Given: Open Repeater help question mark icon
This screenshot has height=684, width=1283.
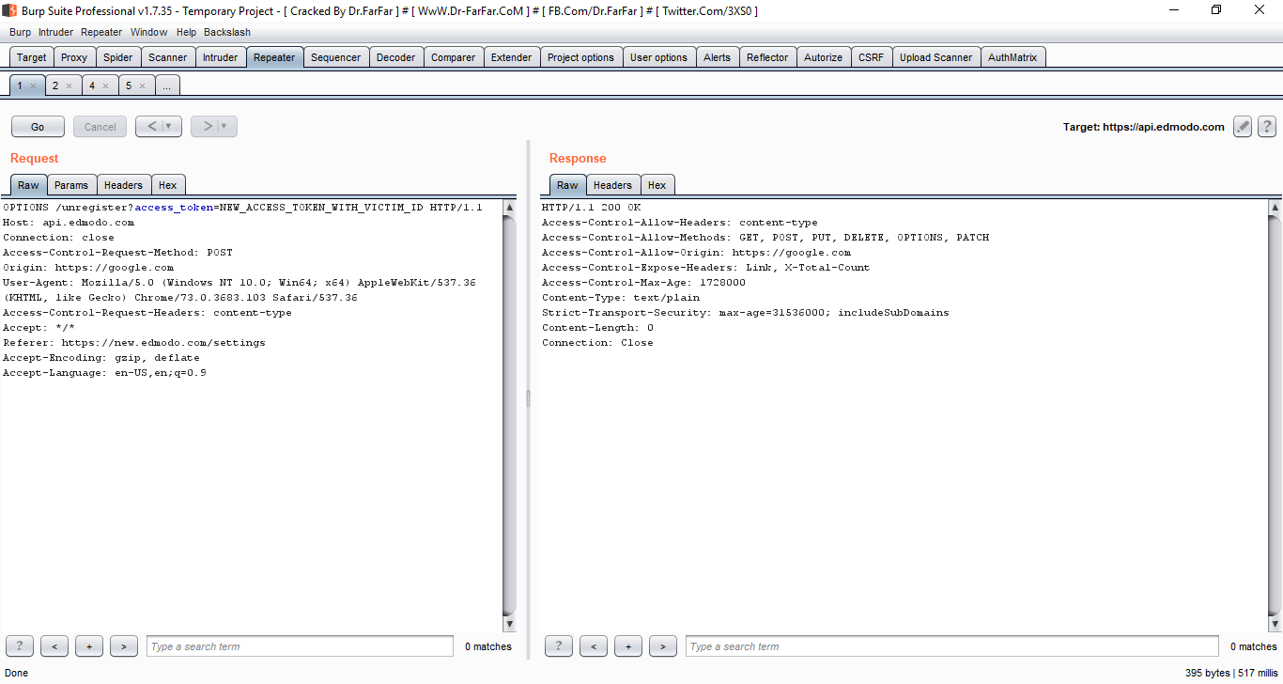Looking at the screenshot, I should tap(1266, 127).
